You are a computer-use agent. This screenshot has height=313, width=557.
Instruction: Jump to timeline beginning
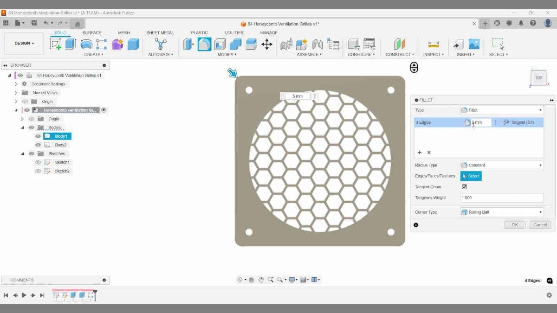[6, 295]
